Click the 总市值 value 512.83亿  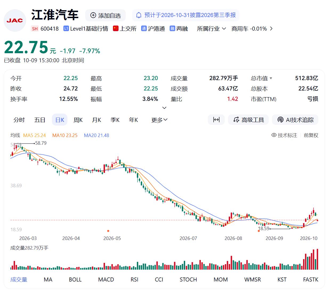[x=307, y=78]
